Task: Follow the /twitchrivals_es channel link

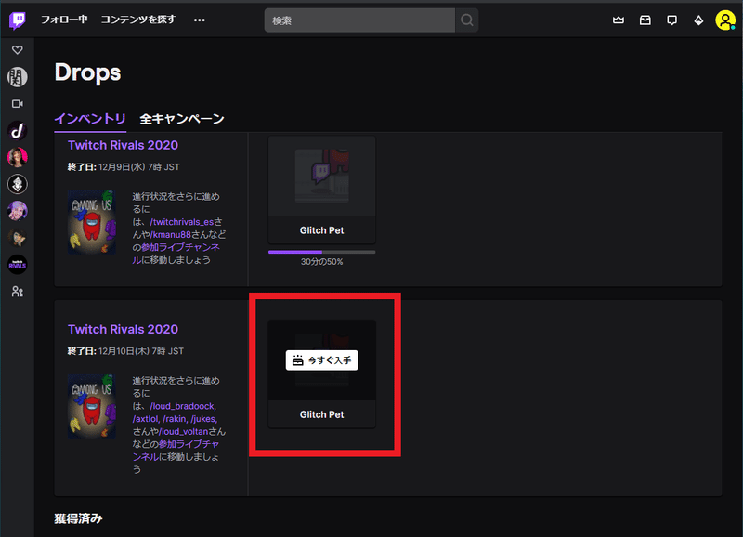Action: [181, 222]
